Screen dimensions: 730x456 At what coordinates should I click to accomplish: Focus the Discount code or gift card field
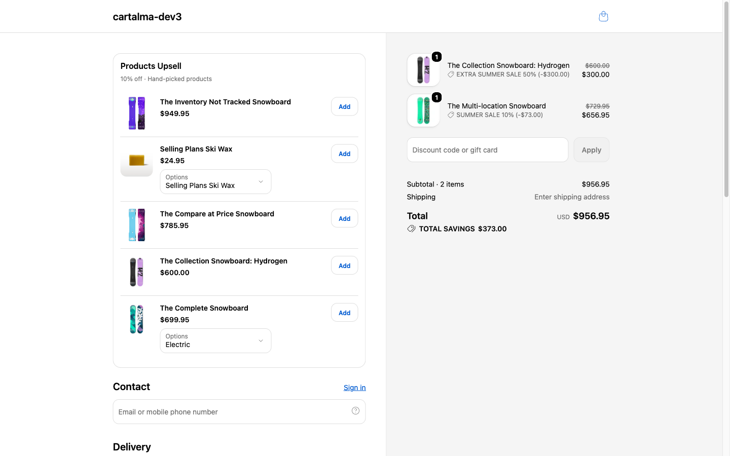pyautogui.click(x=488, y=150)
